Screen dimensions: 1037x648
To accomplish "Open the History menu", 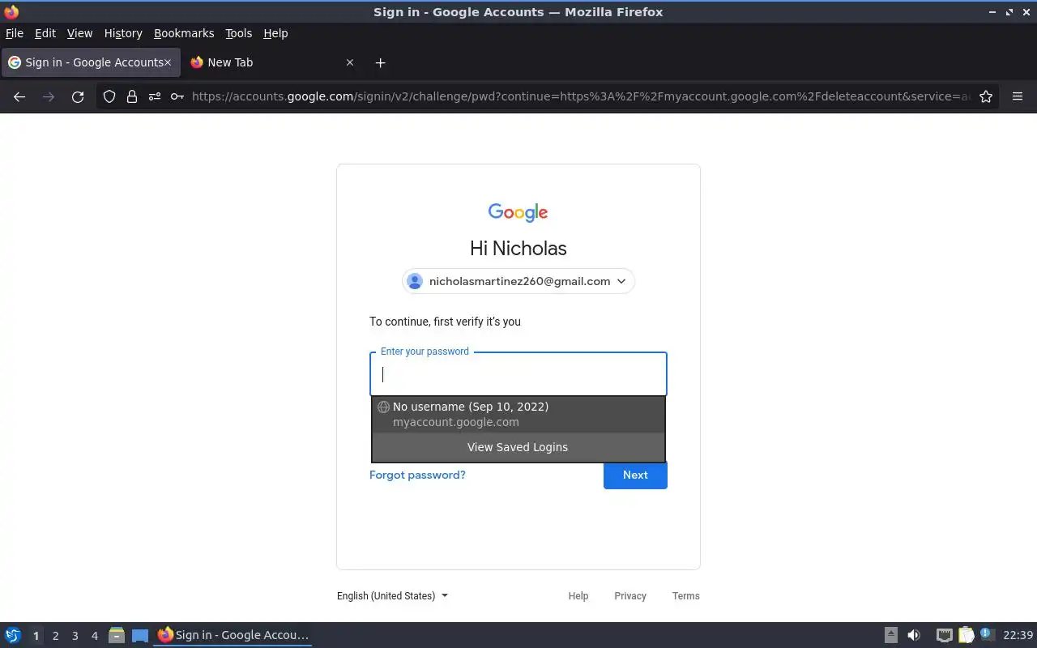I will click(123, 33).
